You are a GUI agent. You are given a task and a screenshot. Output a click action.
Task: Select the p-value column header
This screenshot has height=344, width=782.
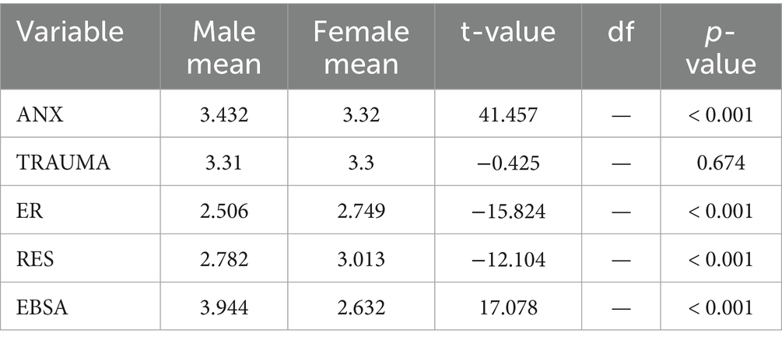721,47
